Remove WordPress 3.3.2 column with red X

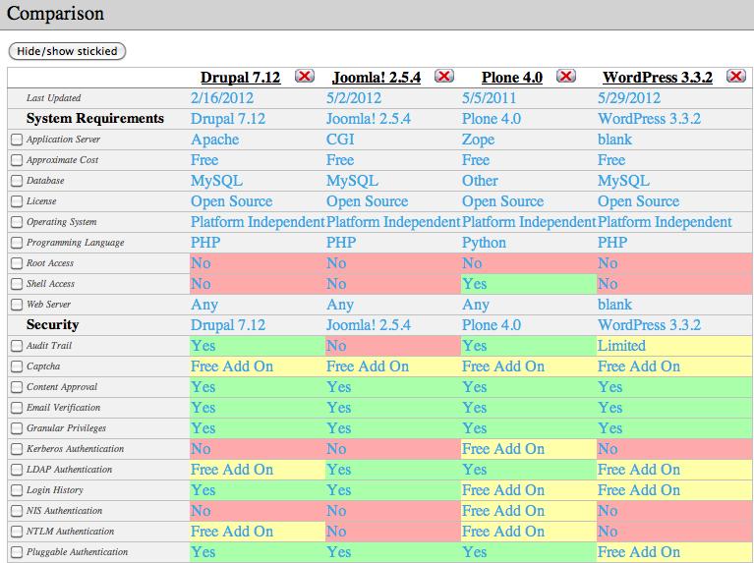coord(735,76)
